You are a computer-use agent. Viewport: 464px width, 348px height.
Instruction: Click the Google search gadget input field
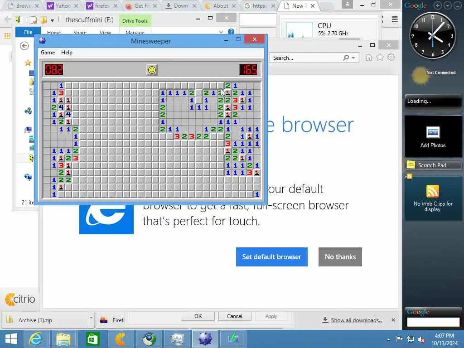pyautogui.click(x=433, y=322)
